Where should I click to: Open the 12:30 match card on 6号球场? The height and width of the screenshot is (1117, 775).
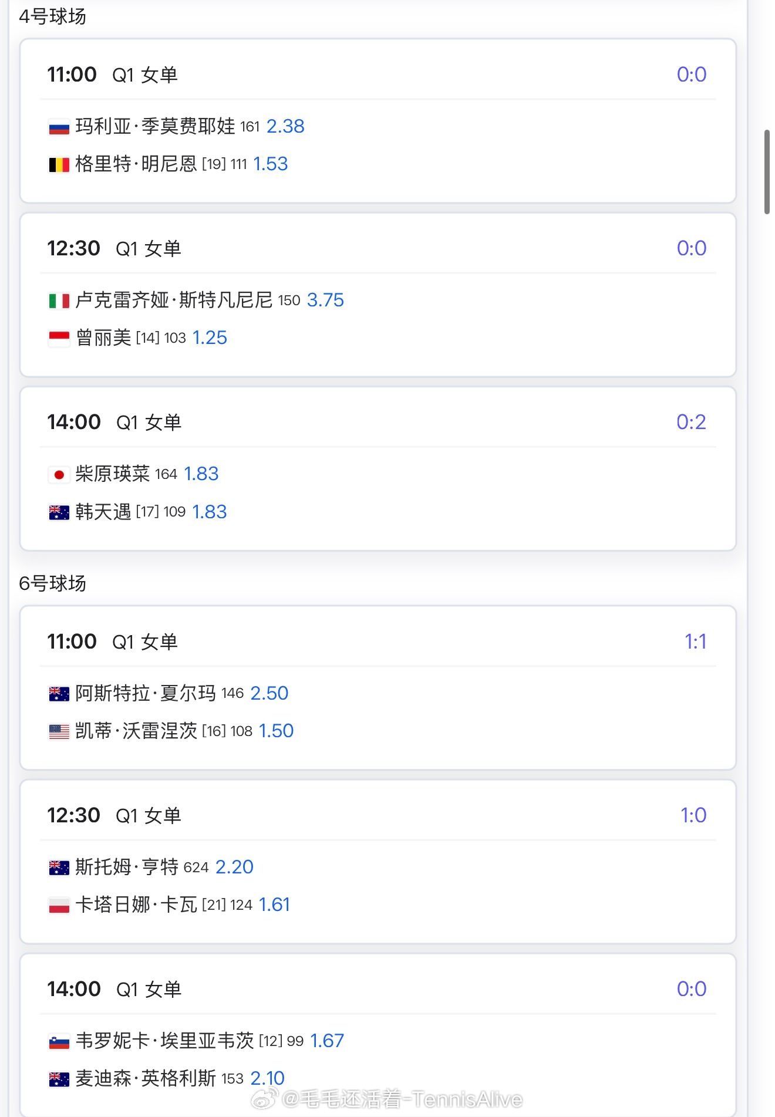pyautogui.click(x=378, y=862)
